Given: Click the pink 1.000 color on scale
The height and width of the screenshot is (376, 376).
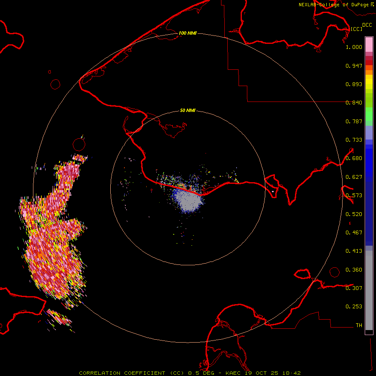Looking at the screenshot, I should point(369,44).
